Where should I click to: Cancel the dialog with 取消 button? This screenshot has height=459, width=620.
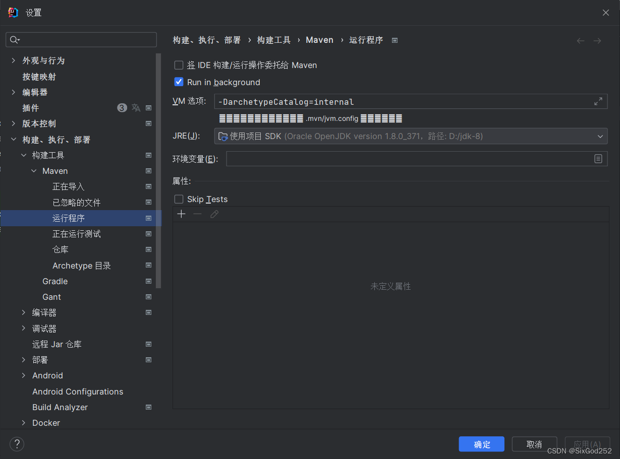534,444
